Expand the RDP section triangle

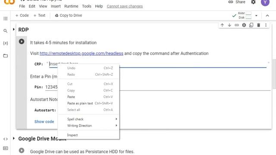14,29
